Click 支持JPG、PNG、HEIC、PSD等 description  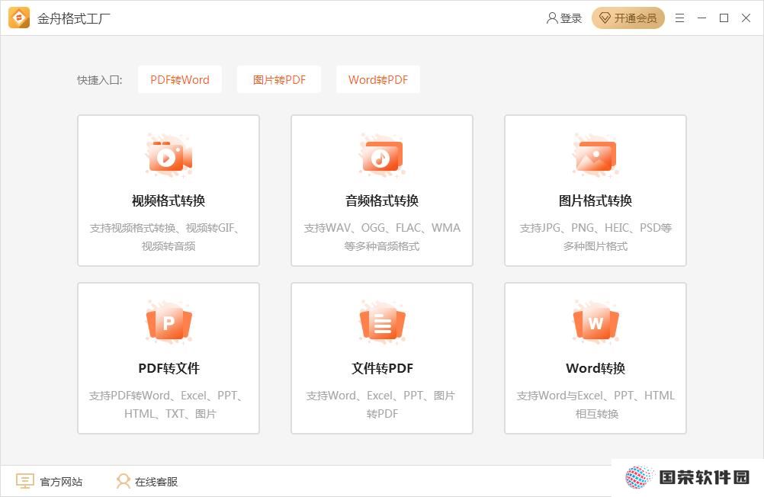click(595, 228)
